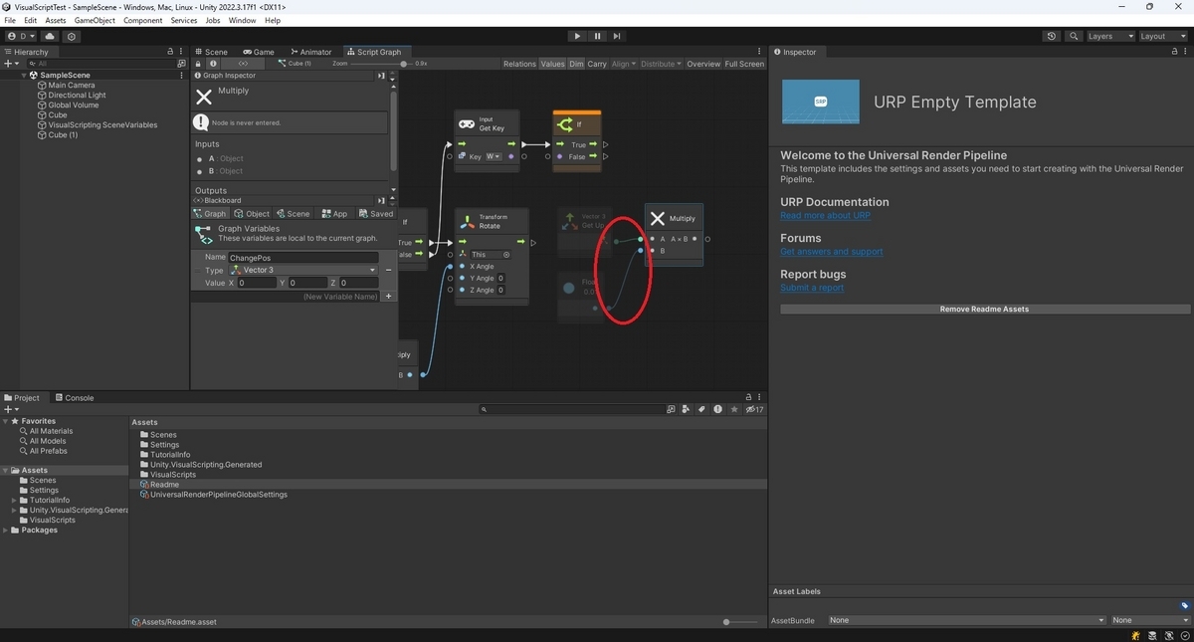Click the Pause button in the top toolbar
This screenshot has height=642, width=1194.
point(597,36)
